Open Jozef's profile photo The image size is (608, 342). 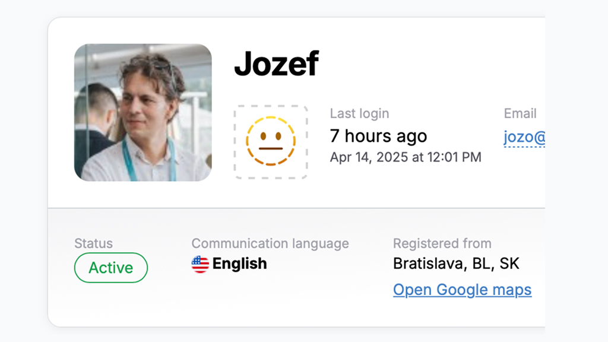[x=143, y=112]
